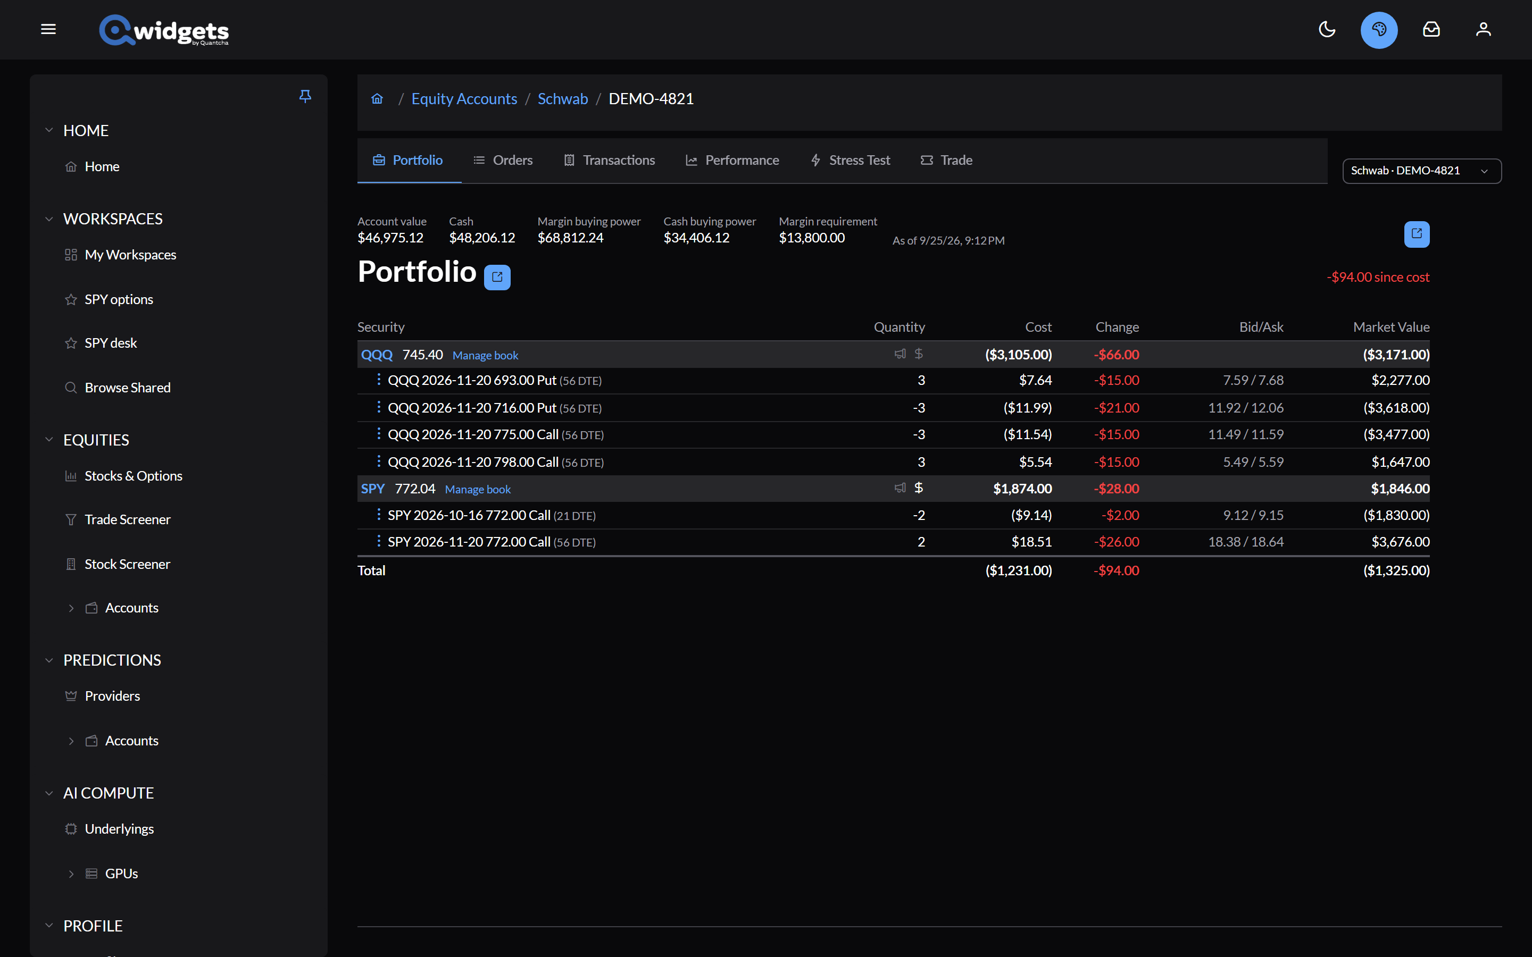Click Manage book for SPY

(477, 489)
